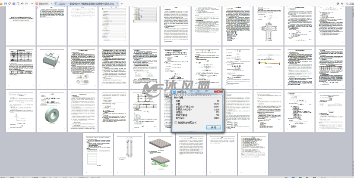
Task: Click the red WPS logo icon
Action: coord(37,3)
